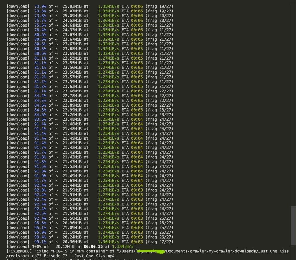
Task: Click the '23.68MiB' size value
Action: click(x=72, y=49)
